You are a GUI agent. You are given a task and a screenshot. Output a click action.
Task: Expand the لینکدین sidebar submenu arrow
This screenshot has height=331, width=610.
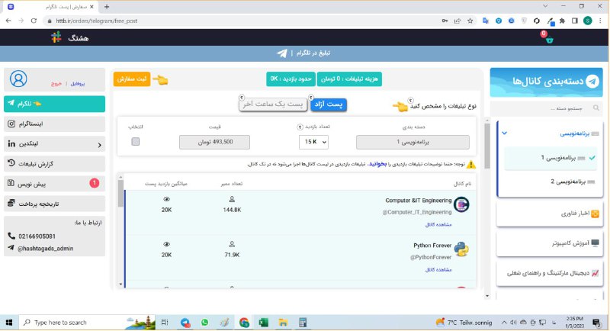[x=99, y=145]
